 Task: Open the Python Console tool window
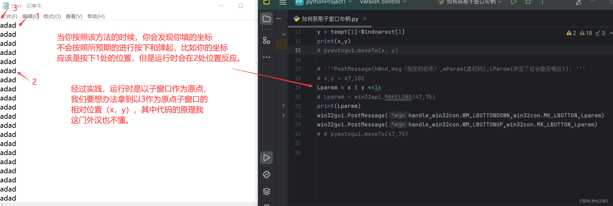(266, 174)
